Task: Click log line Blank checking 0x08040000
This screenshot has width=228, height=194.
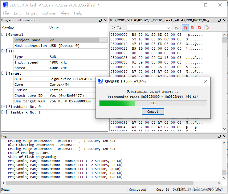Action: pyautogui.click(x=43, y=145)
